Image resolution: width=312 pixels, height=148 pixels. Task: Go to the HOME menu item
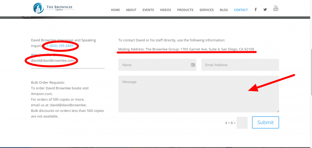click(x=115, y=10)
